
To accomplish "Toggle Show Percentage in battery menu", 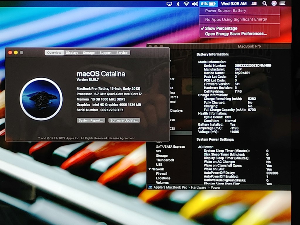I will tap(221, 28).
